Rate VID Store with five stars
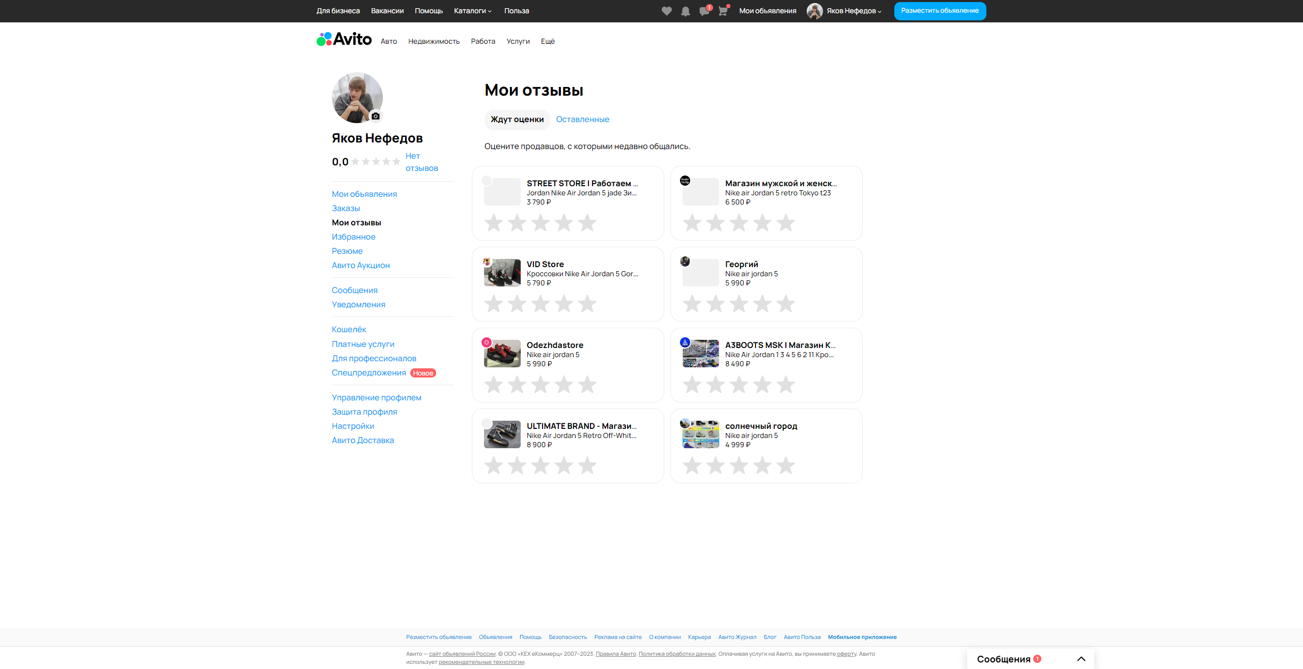Image resolution: width=1303 pixels, height=669 pixels. [x=587, y=304]
